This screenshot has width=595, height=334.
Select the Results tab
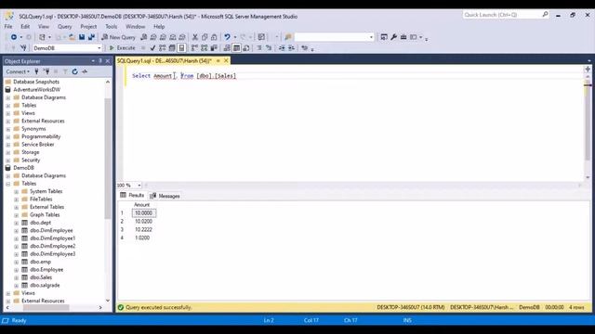[132, 196]
